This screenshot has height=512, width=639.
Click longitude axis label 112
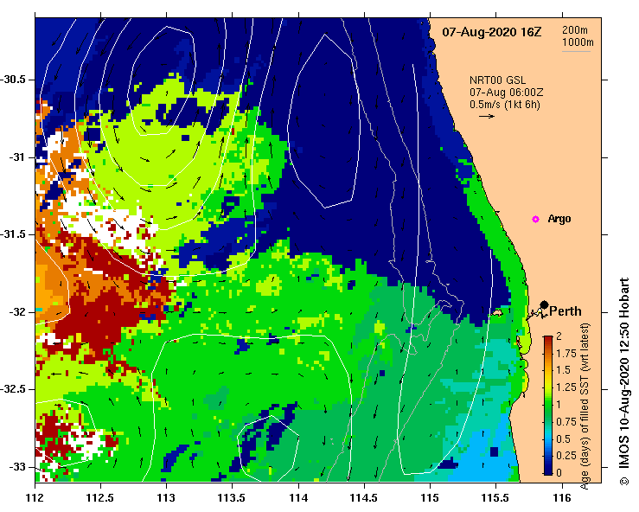click(x=35, y=498)
